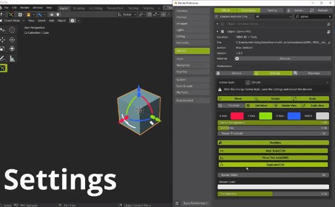
Task: Click user icon on Gizmo PRO row
Action: point(329,32)
